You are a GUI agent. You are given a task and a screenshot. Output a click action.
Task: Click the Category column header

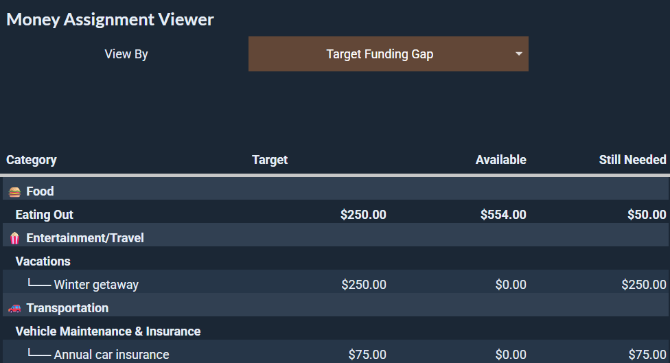(x=31, y=160)
